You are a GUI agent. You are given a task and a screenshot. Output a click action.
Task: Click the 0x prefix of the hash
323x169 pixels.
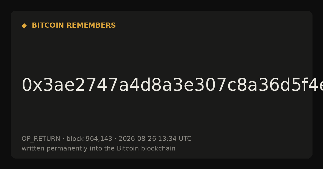(x=32, y=85)
